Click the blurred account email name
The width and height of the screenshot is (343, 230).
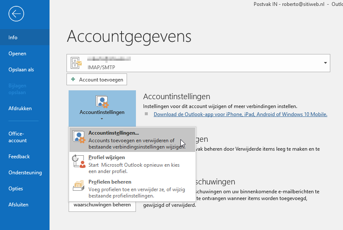click(x=109, y=59)
